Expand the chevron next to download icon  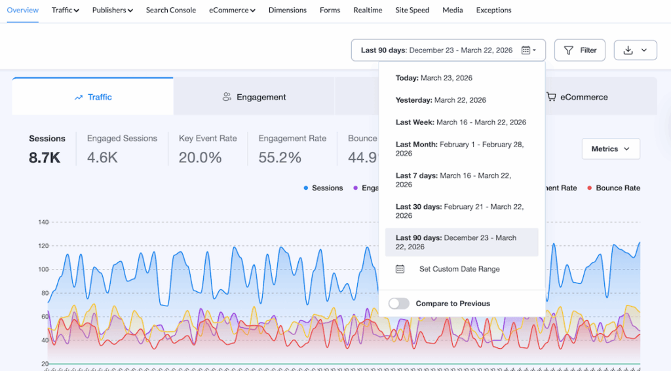click(643, 50)
